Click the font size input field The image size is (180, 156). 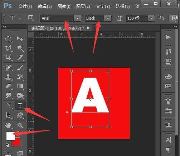137,18
